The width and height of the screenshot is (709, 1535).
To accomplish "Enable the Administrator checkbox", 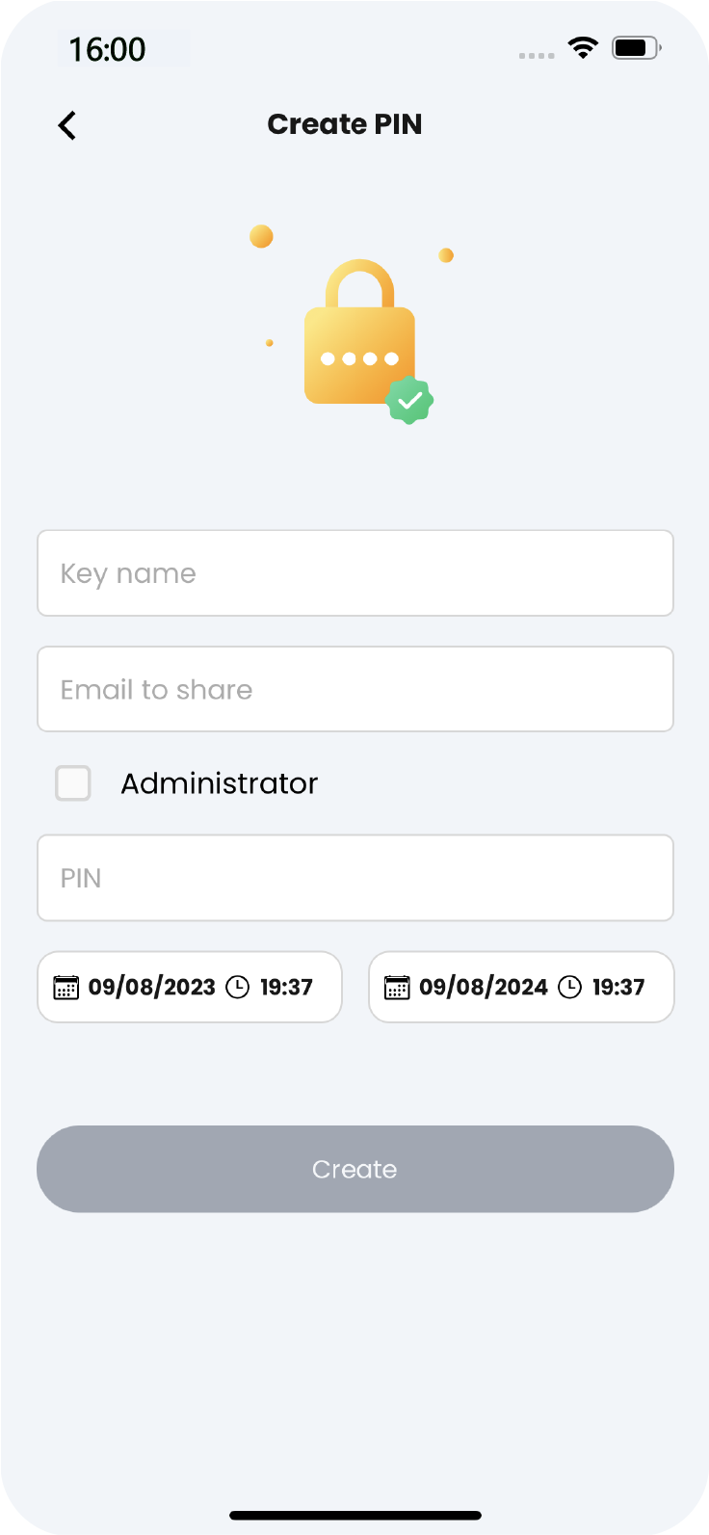I will (73, 783).
